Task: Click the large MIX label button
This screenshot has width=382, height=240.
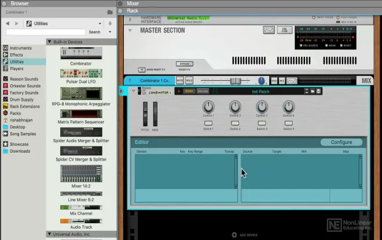Action: click(366, 80)
